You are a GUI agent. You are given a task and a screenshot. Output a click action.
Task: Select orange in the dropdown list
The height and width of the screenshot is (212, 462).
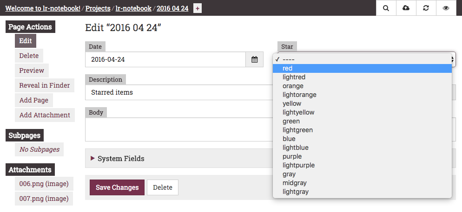[x=362, y=86]
